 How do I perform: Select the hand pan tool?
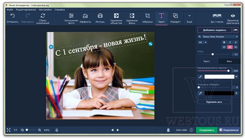(x=57, y=130)
